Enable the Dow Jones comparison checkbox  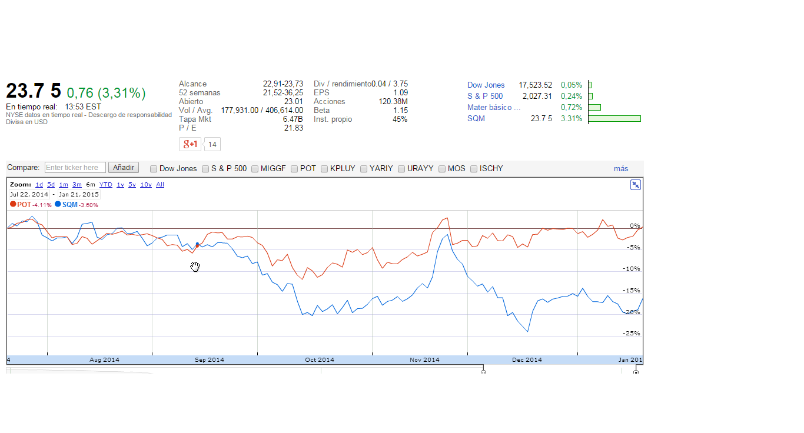[x=154, y=169]
